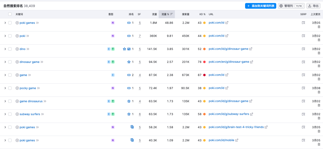Tick checkbox for game dinosaurus row
Image resolution: width=323 pixels, height=149 pixels.
tap(10, 101)
